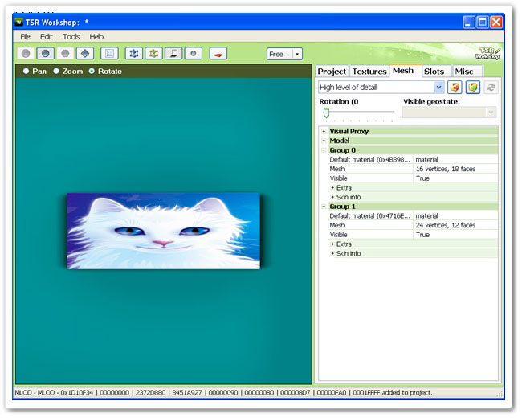522x418 pixels.
Task: Collapse the Group 0 section
Action: click(x=324, y=150)
